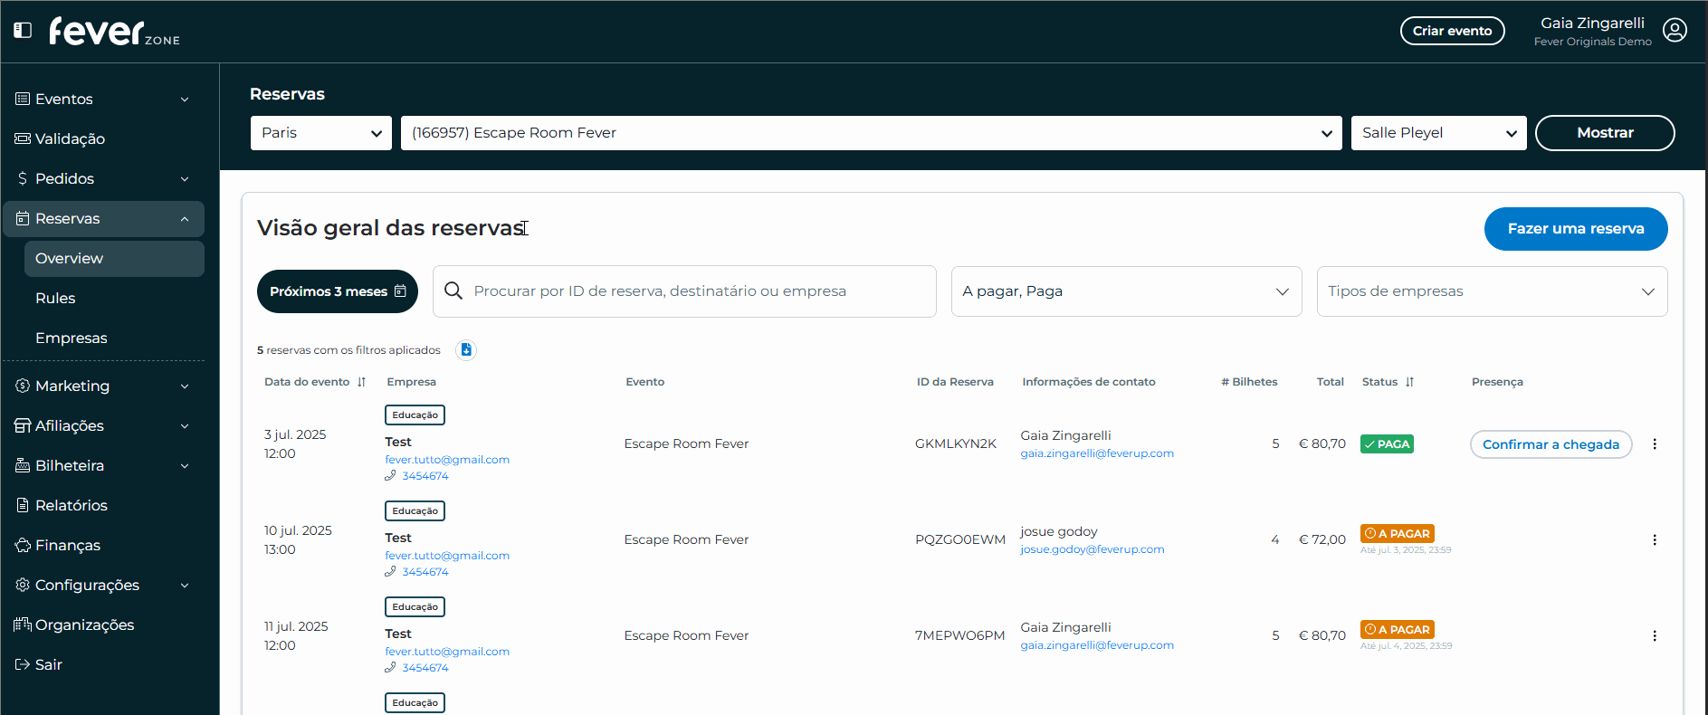Go to Finanças in sidebar
Image resolution: width=1708 pixels, height=715 pixels.
(68, 546)
